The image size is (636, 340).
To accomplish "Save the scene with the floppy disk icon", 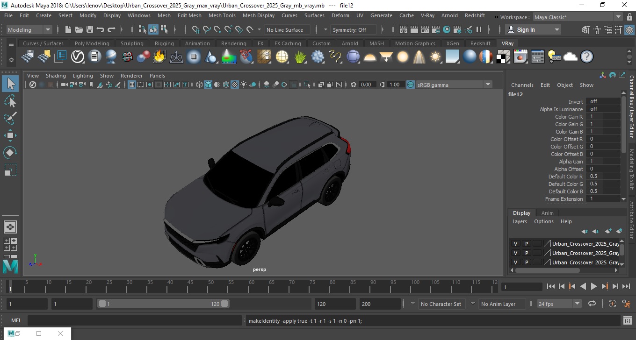I will point(89,30).
